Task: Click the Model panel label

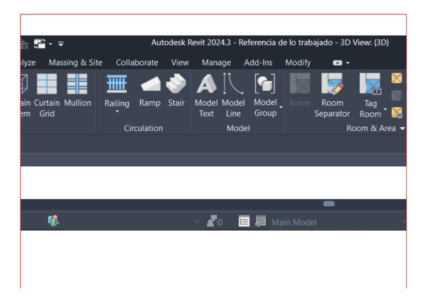Action: coord(238,128)
